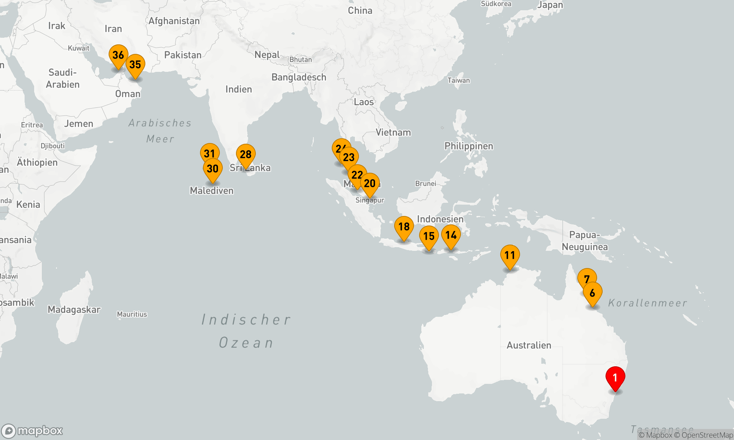Click marker 7 in Queensland

[x=586, y=276]
